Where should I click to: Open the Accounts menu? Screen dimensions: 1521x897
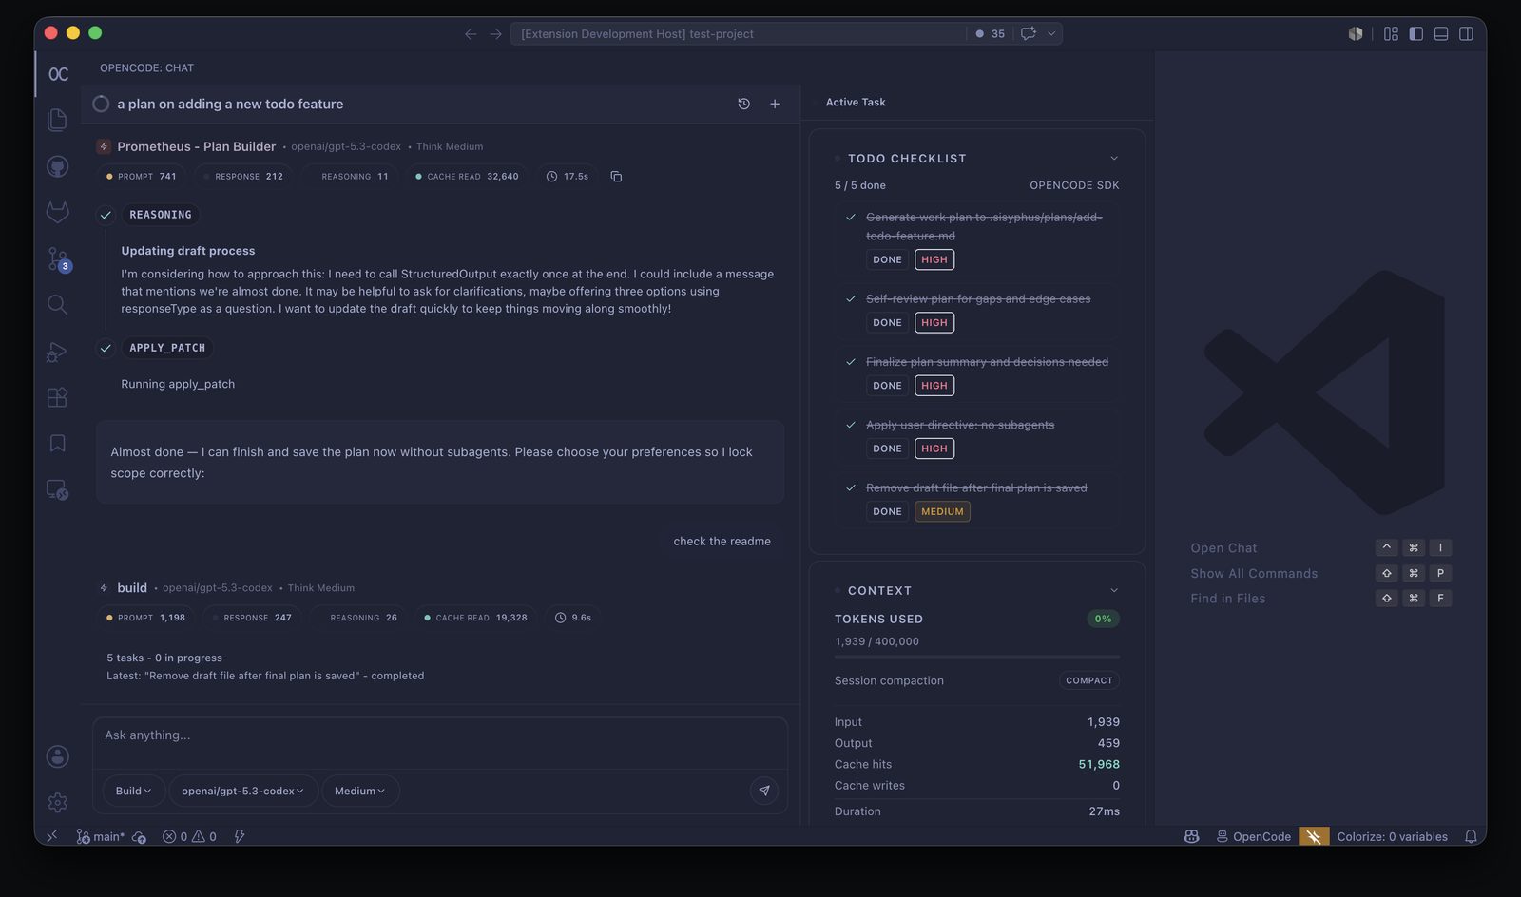(58, 756)
